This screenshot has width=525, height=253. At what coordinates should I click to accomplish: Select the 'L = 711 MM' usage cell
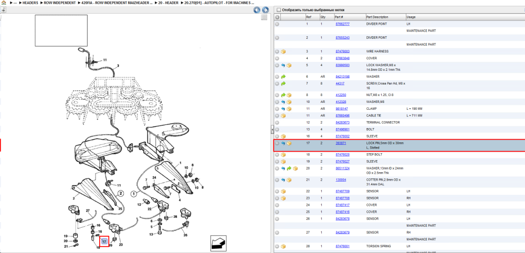(414, 115)
